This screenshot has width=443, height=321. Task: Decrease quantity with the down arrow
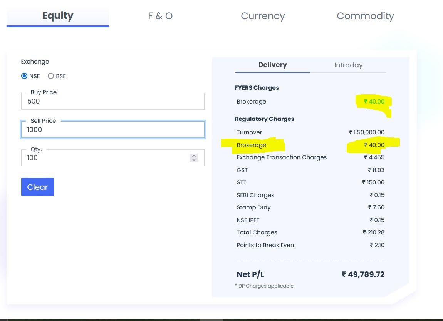194,160
